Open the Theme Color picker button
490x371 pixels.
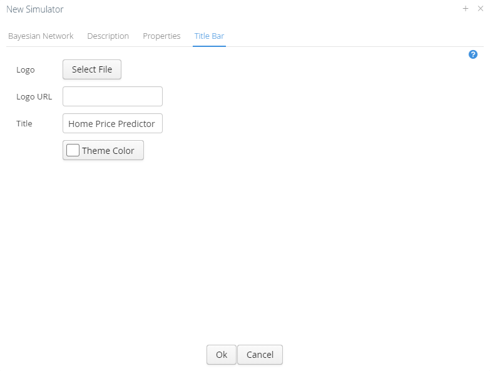(103, 150)
